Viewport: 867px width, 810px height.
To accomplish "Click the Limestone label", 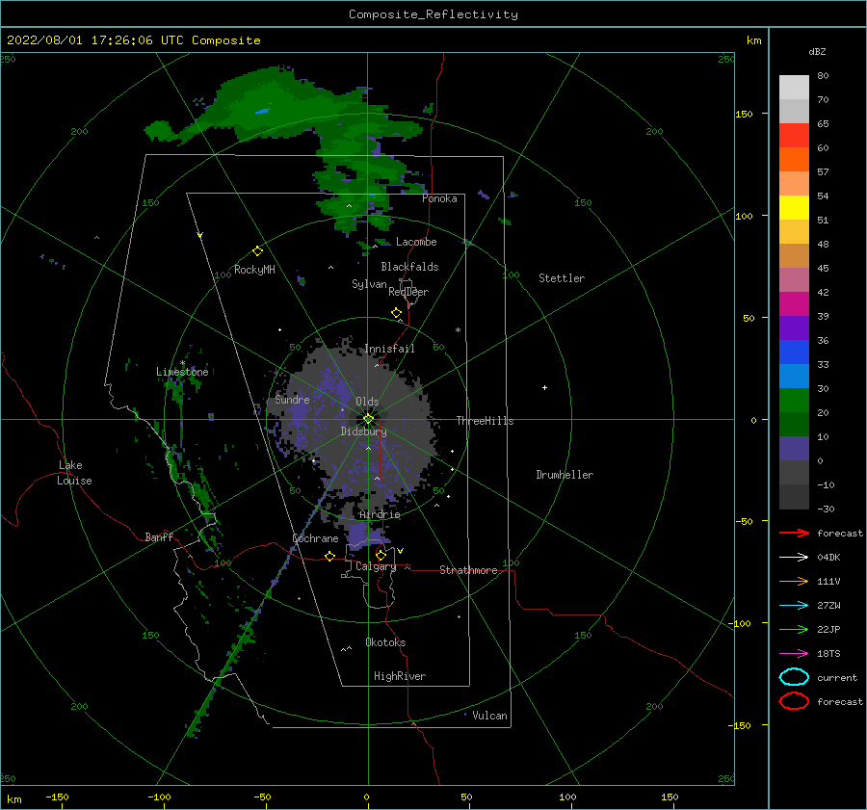I will click(182, 372).
